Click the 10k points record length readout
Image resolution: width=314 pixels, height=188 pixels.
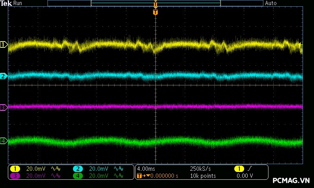[203, 176]
